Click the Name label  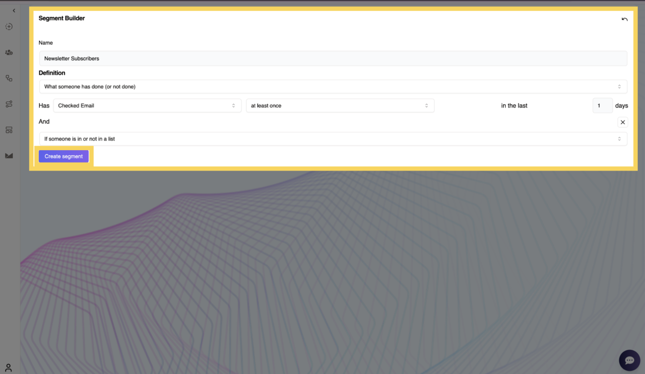click(45, 43)
